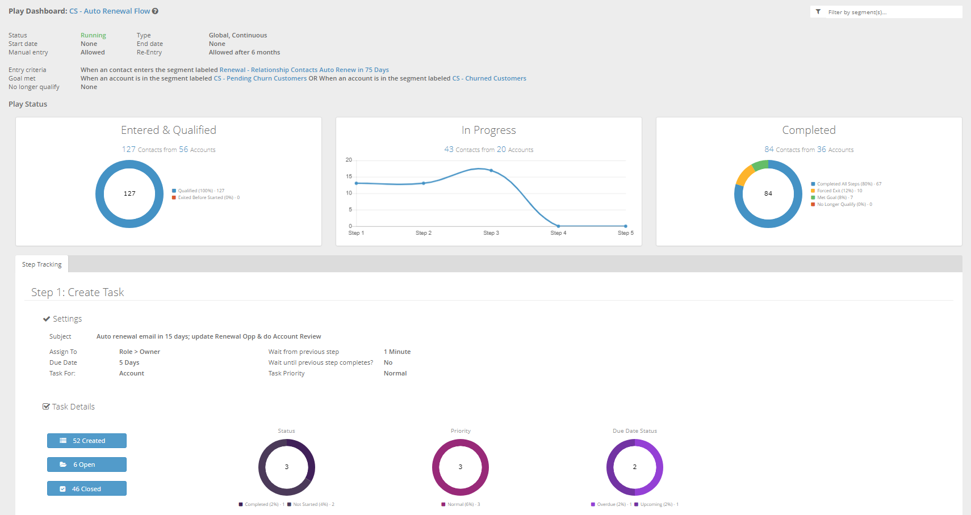Open the CS - Pending Churn Customers link
Image resolution: width=971 pixels, height=515 pixels.
[x=260, y=78]
